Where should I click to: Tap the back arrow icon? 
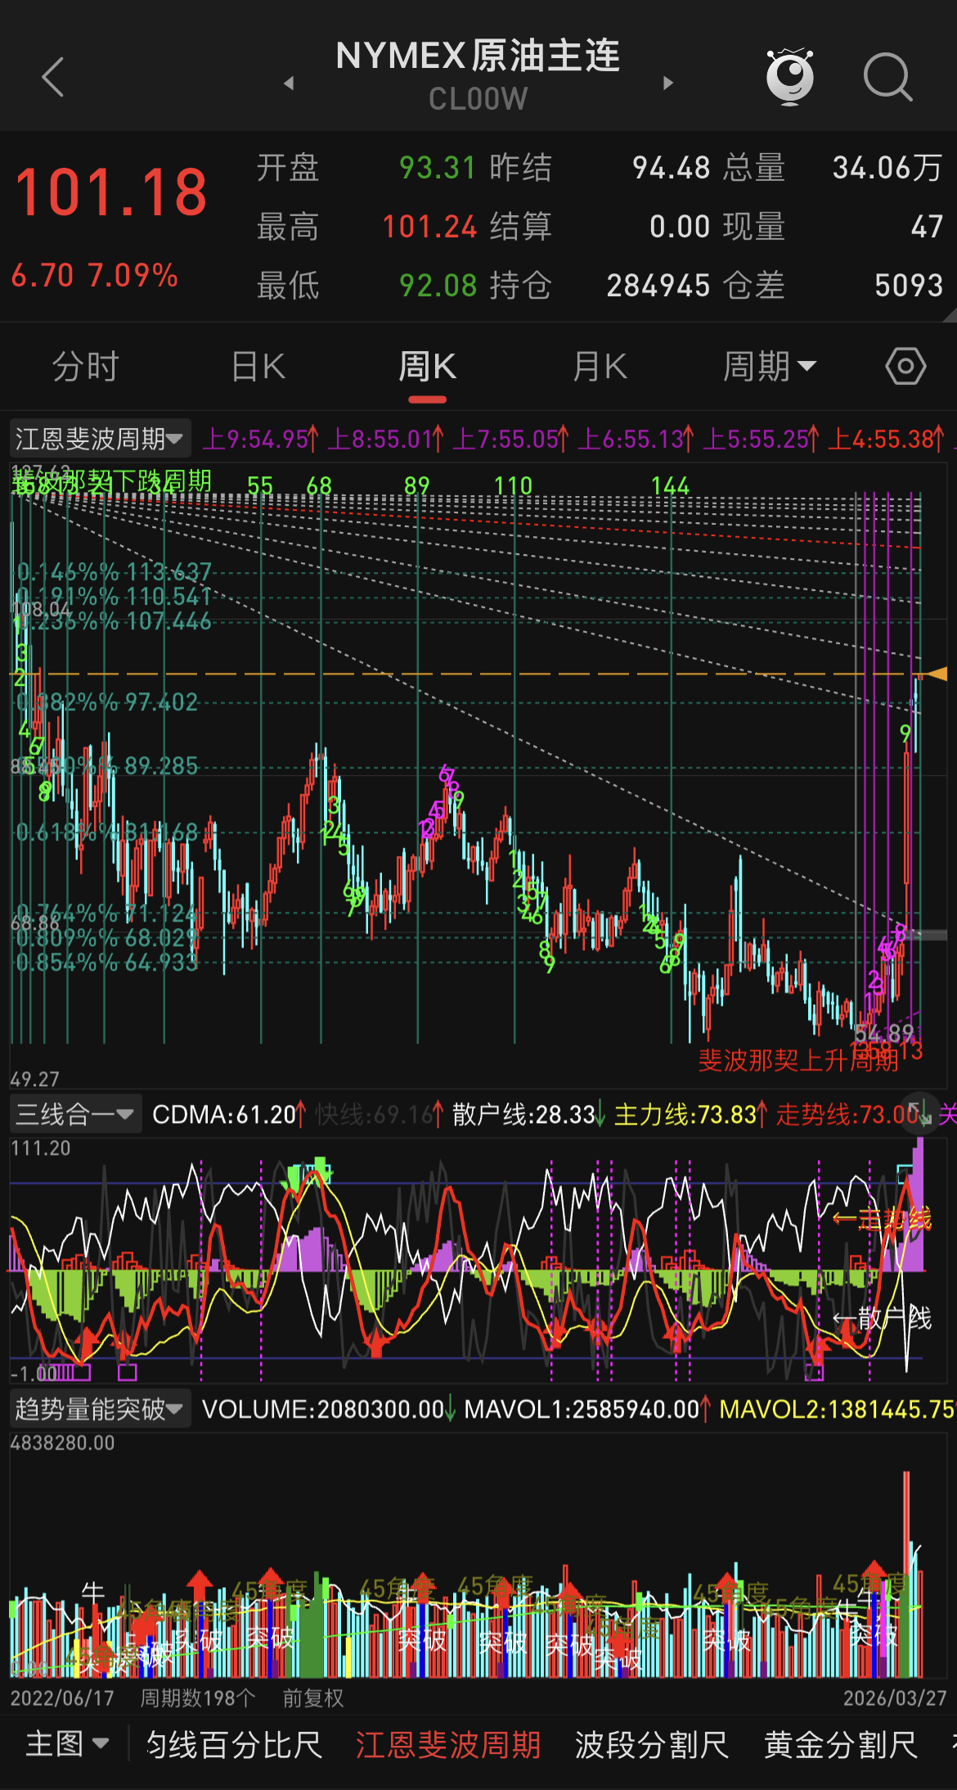coord(53,78)
